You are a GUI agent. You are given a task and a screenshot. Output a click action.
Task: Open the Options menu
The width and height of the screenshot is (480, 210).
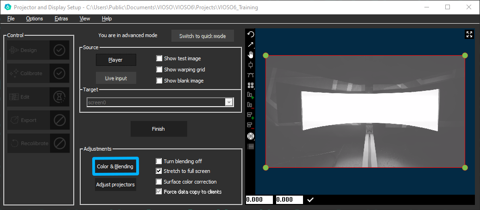(x=34, y=19)
